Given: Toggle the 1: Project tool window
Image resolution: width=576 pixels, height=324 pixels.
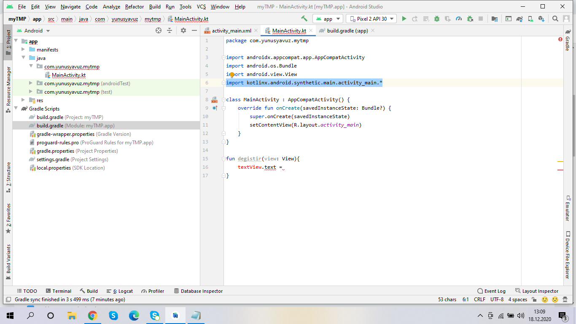Looking at the screenshot, I should click(x=8, y=42).
